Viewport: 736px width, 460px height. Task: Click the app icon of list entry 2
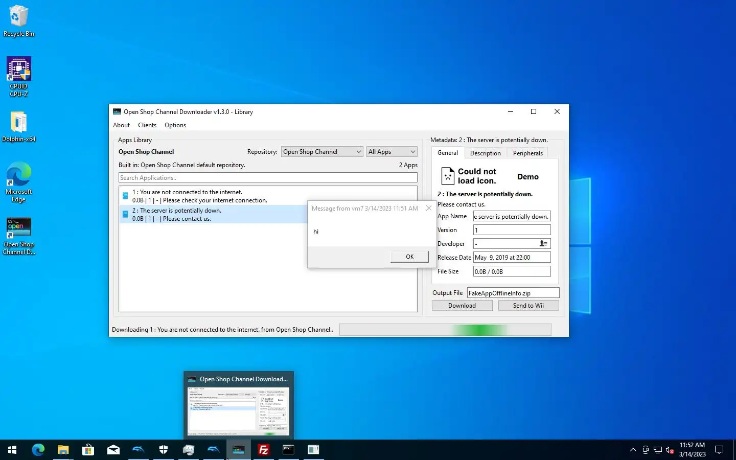pyautogui.click(x=125, y=214)
